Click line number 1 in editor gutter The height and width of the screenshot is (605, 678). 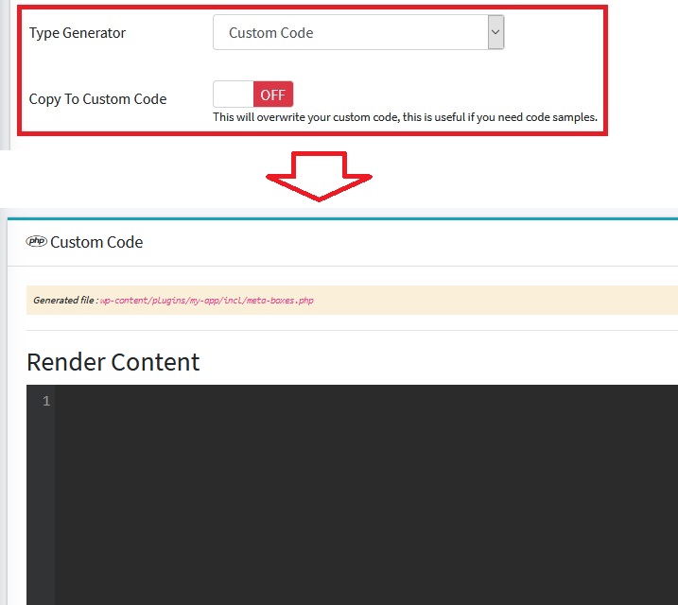(45, 402)
